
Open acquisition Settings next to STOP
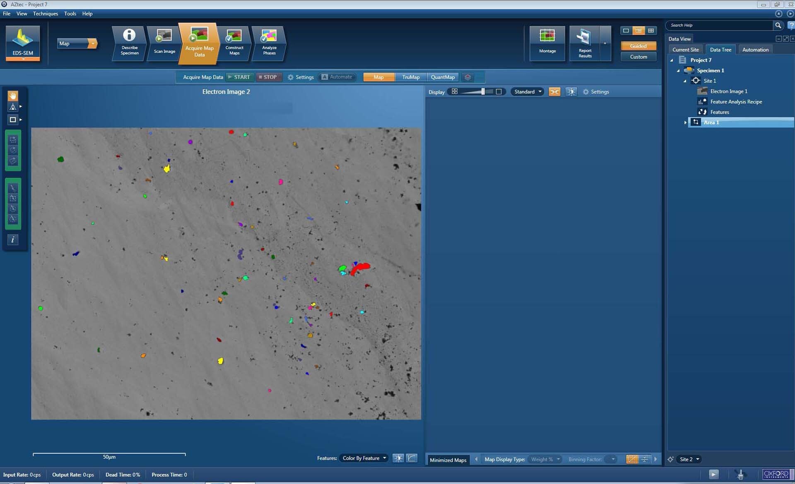[x=301, y=77]
